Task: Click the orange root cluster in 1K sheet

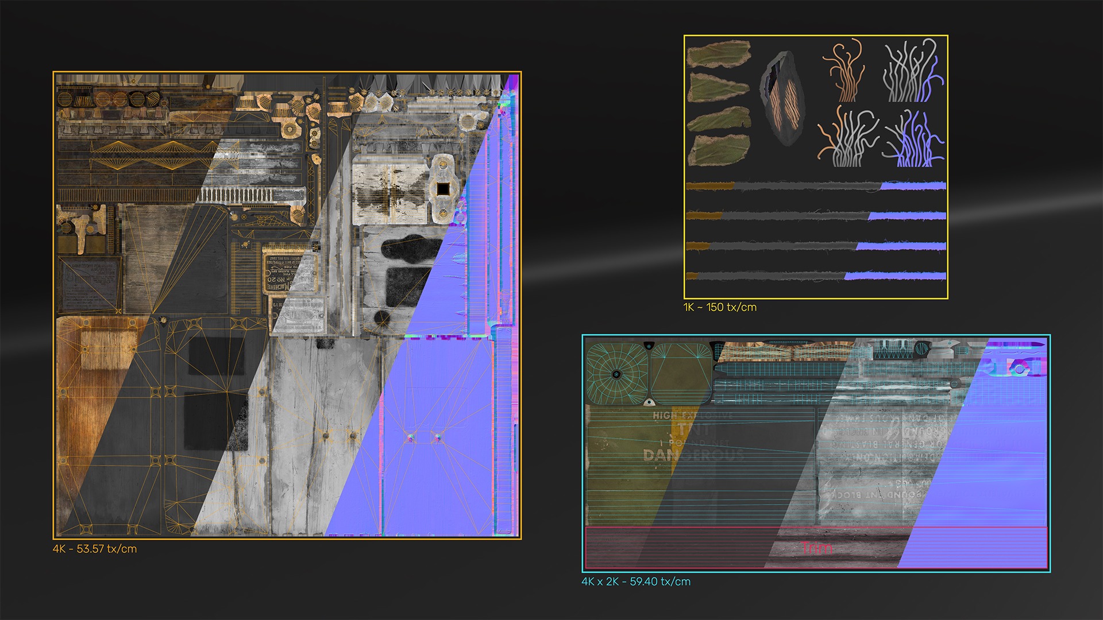Action: pyautogui.click(x=843, y=70)
